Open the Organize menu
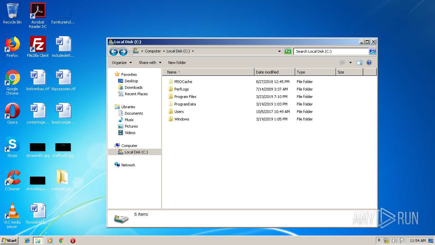Viewport: 435px width, 245px height. (x=122, y=63)
